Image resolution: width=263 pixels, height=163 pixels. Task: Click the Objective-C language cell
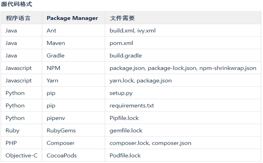21,155
